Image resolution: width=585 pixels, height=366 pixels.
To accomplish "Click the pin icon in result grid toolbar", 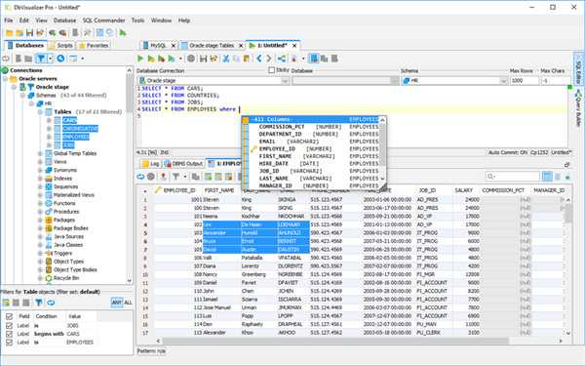I will point(163,177).
